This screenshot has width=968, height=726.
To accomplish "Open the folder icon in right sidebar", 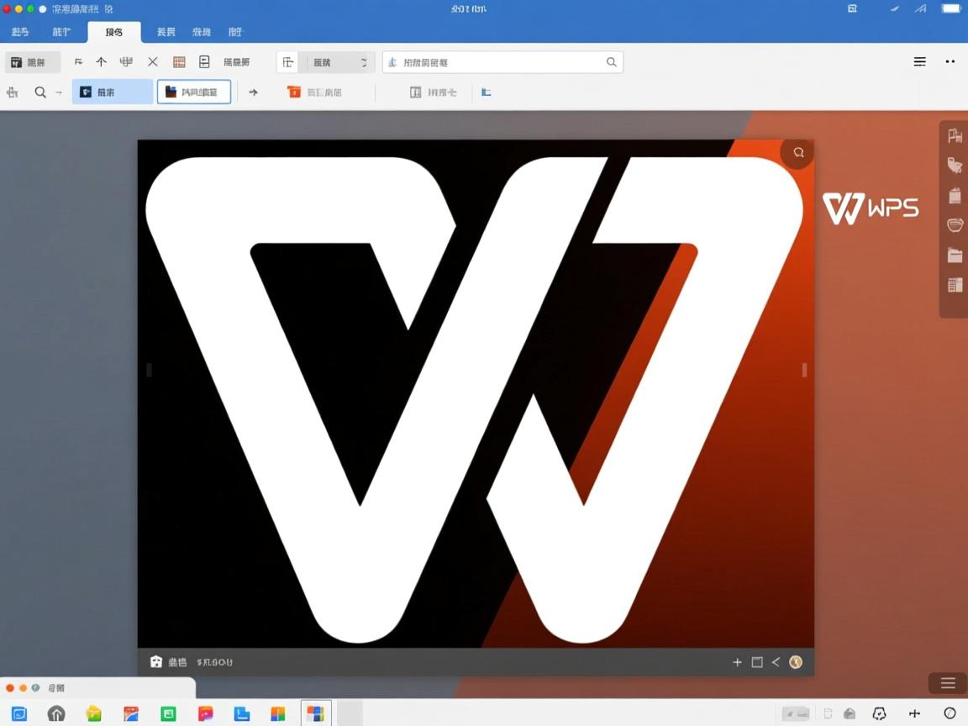I will click(955, 255).
